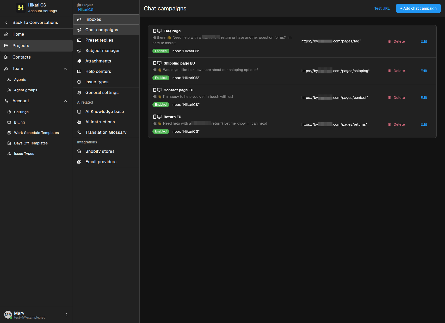Click the Test URL link

pyautogui.click(x=382, y=8)
